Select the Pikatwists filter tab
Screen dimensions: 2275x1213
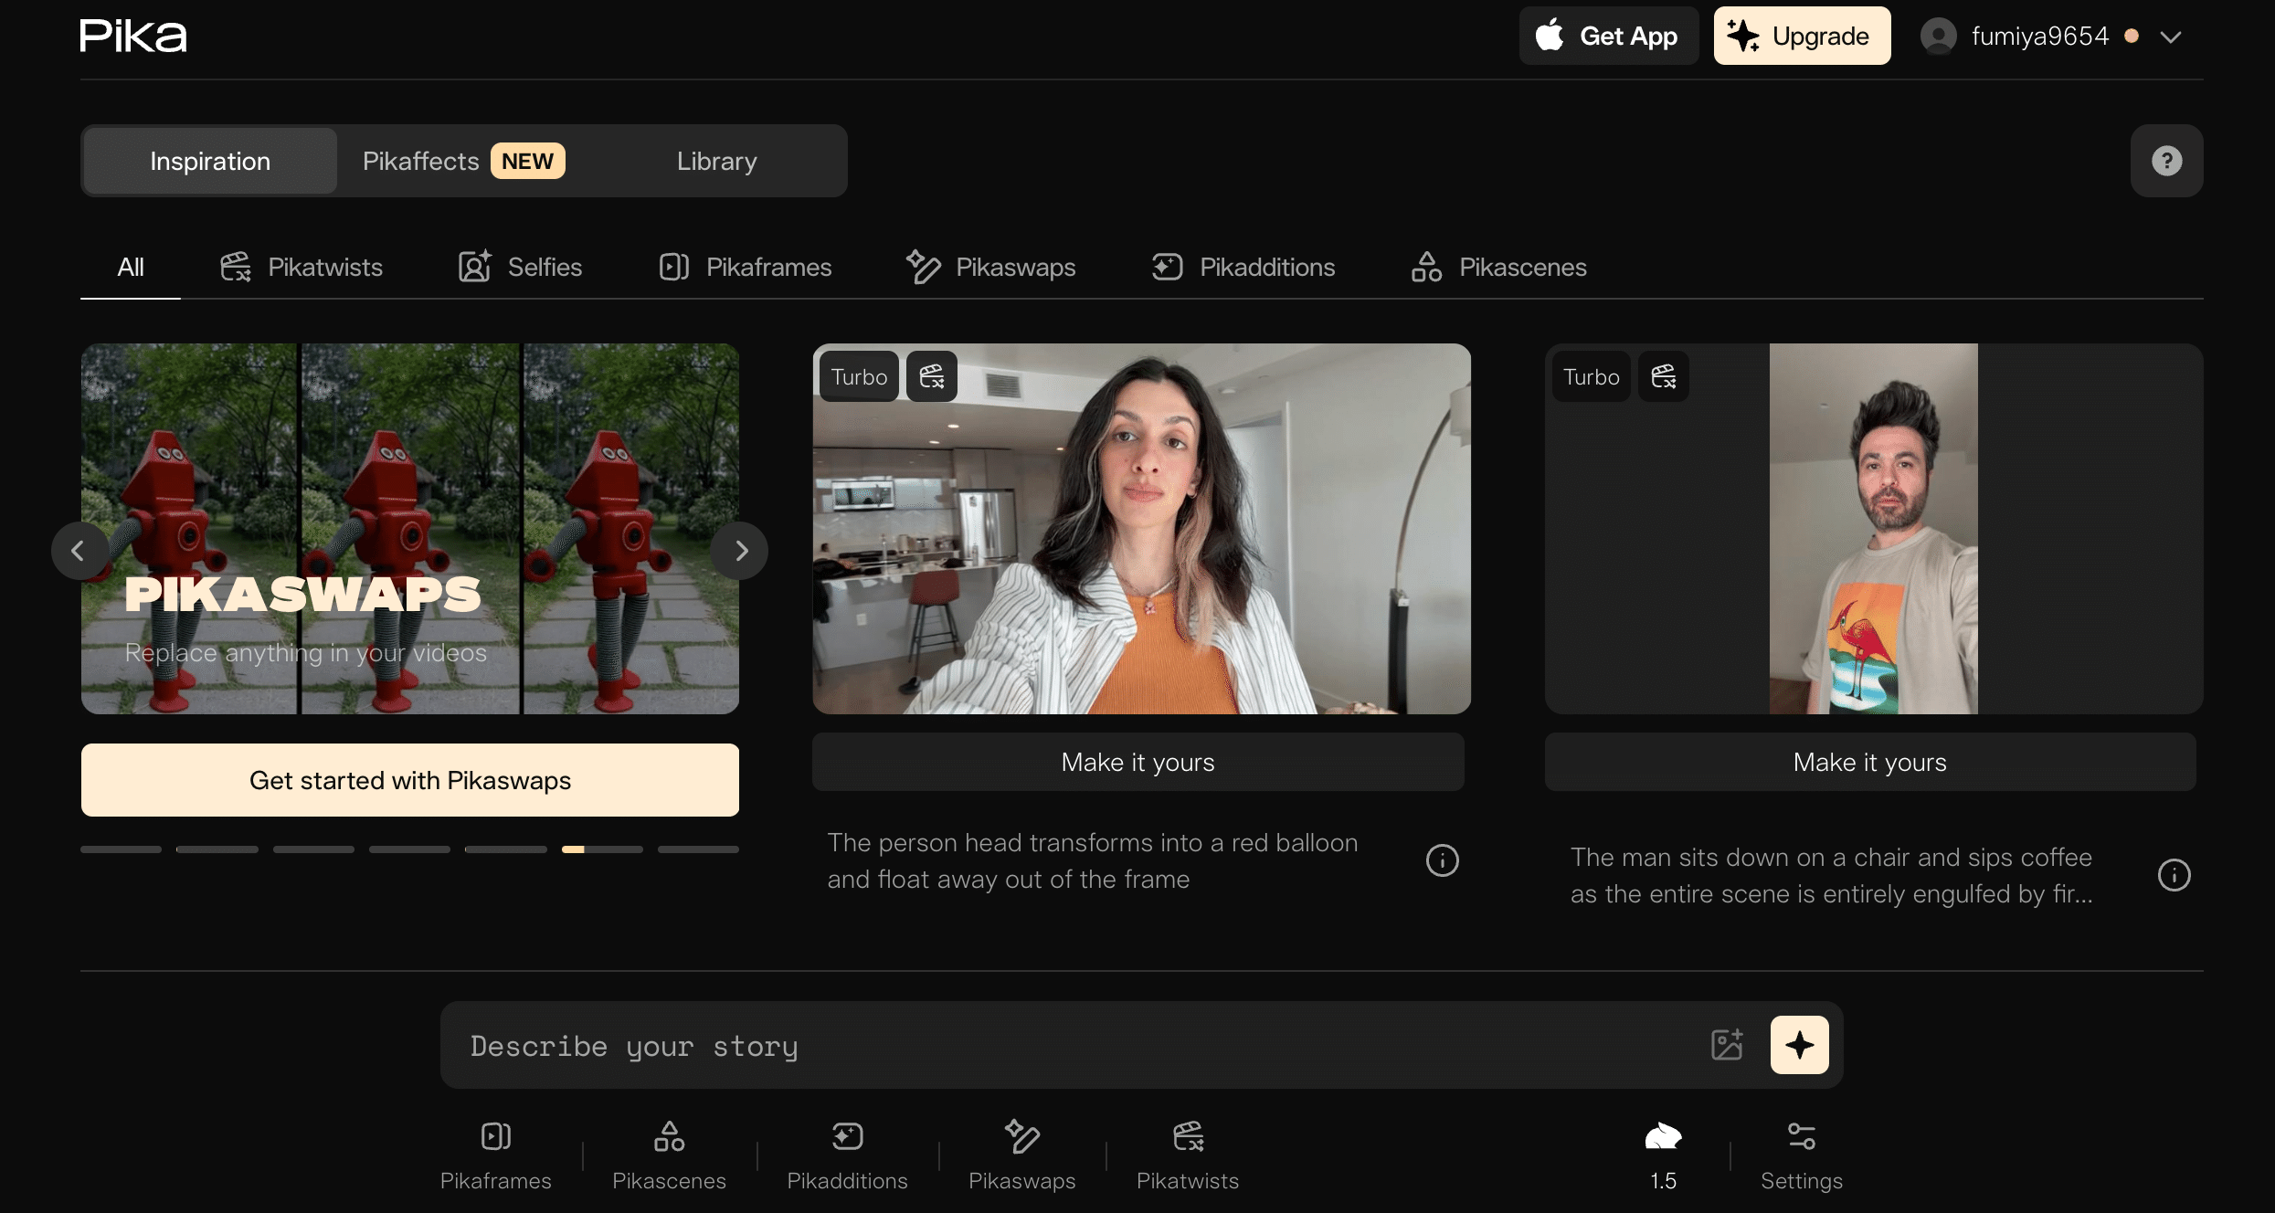coord(301,267)
